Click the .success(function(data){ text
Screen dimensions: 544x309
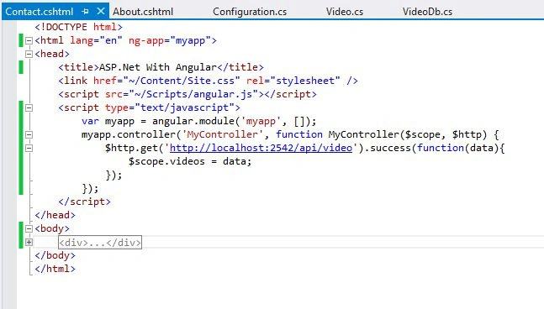(x=435, y=148)
